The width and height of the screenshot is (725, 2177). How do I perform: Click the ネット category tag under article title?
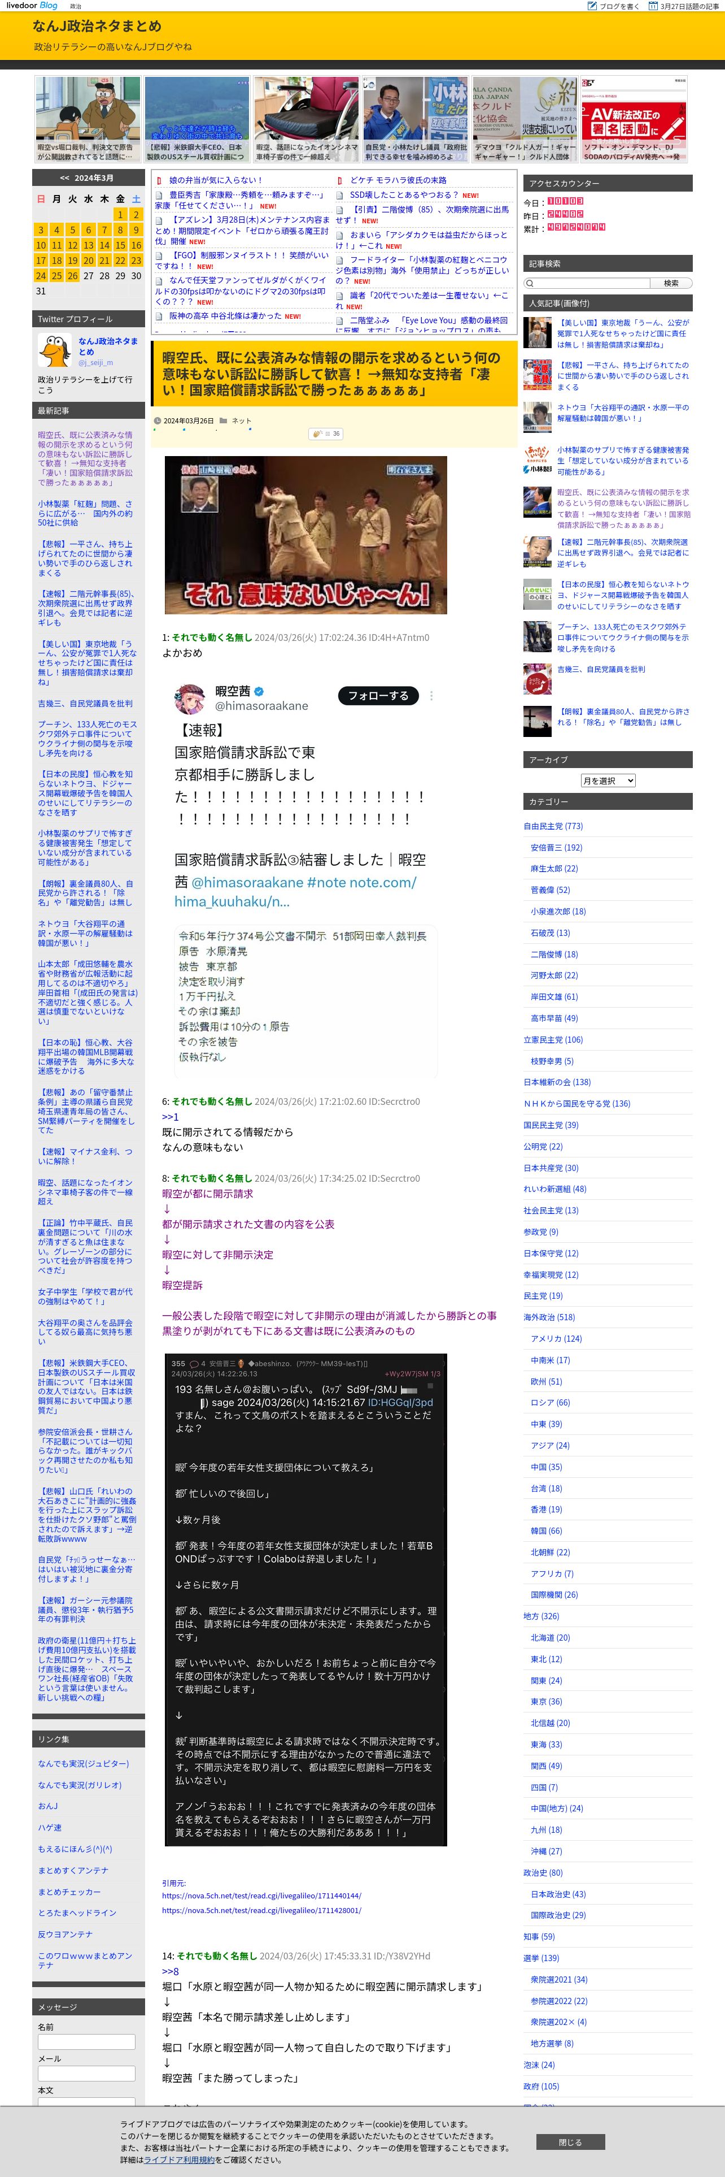click(x=242, y=420)
